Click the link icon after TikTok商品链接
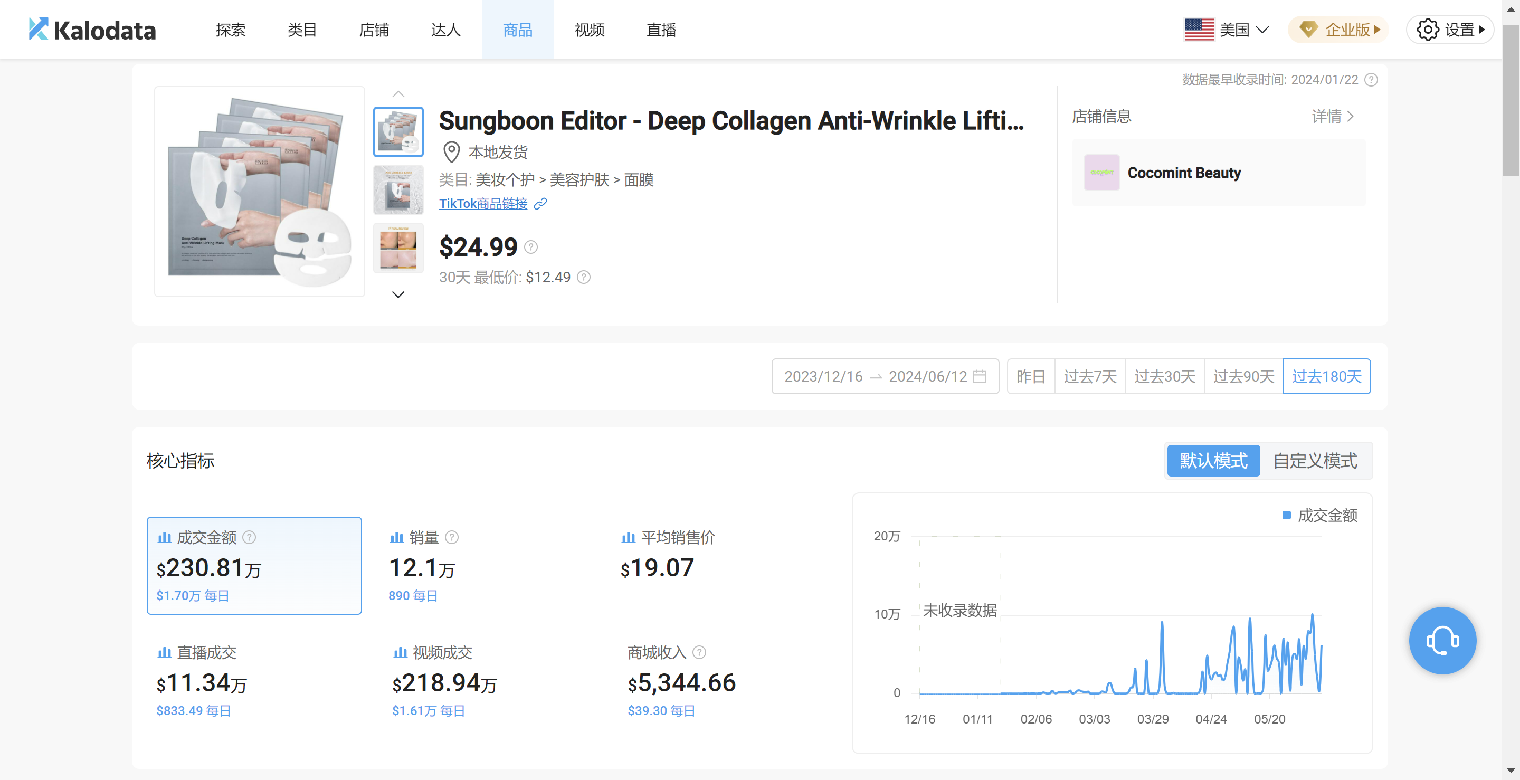Viewport: 1520px width, 780px height. (x=540, y=204)
